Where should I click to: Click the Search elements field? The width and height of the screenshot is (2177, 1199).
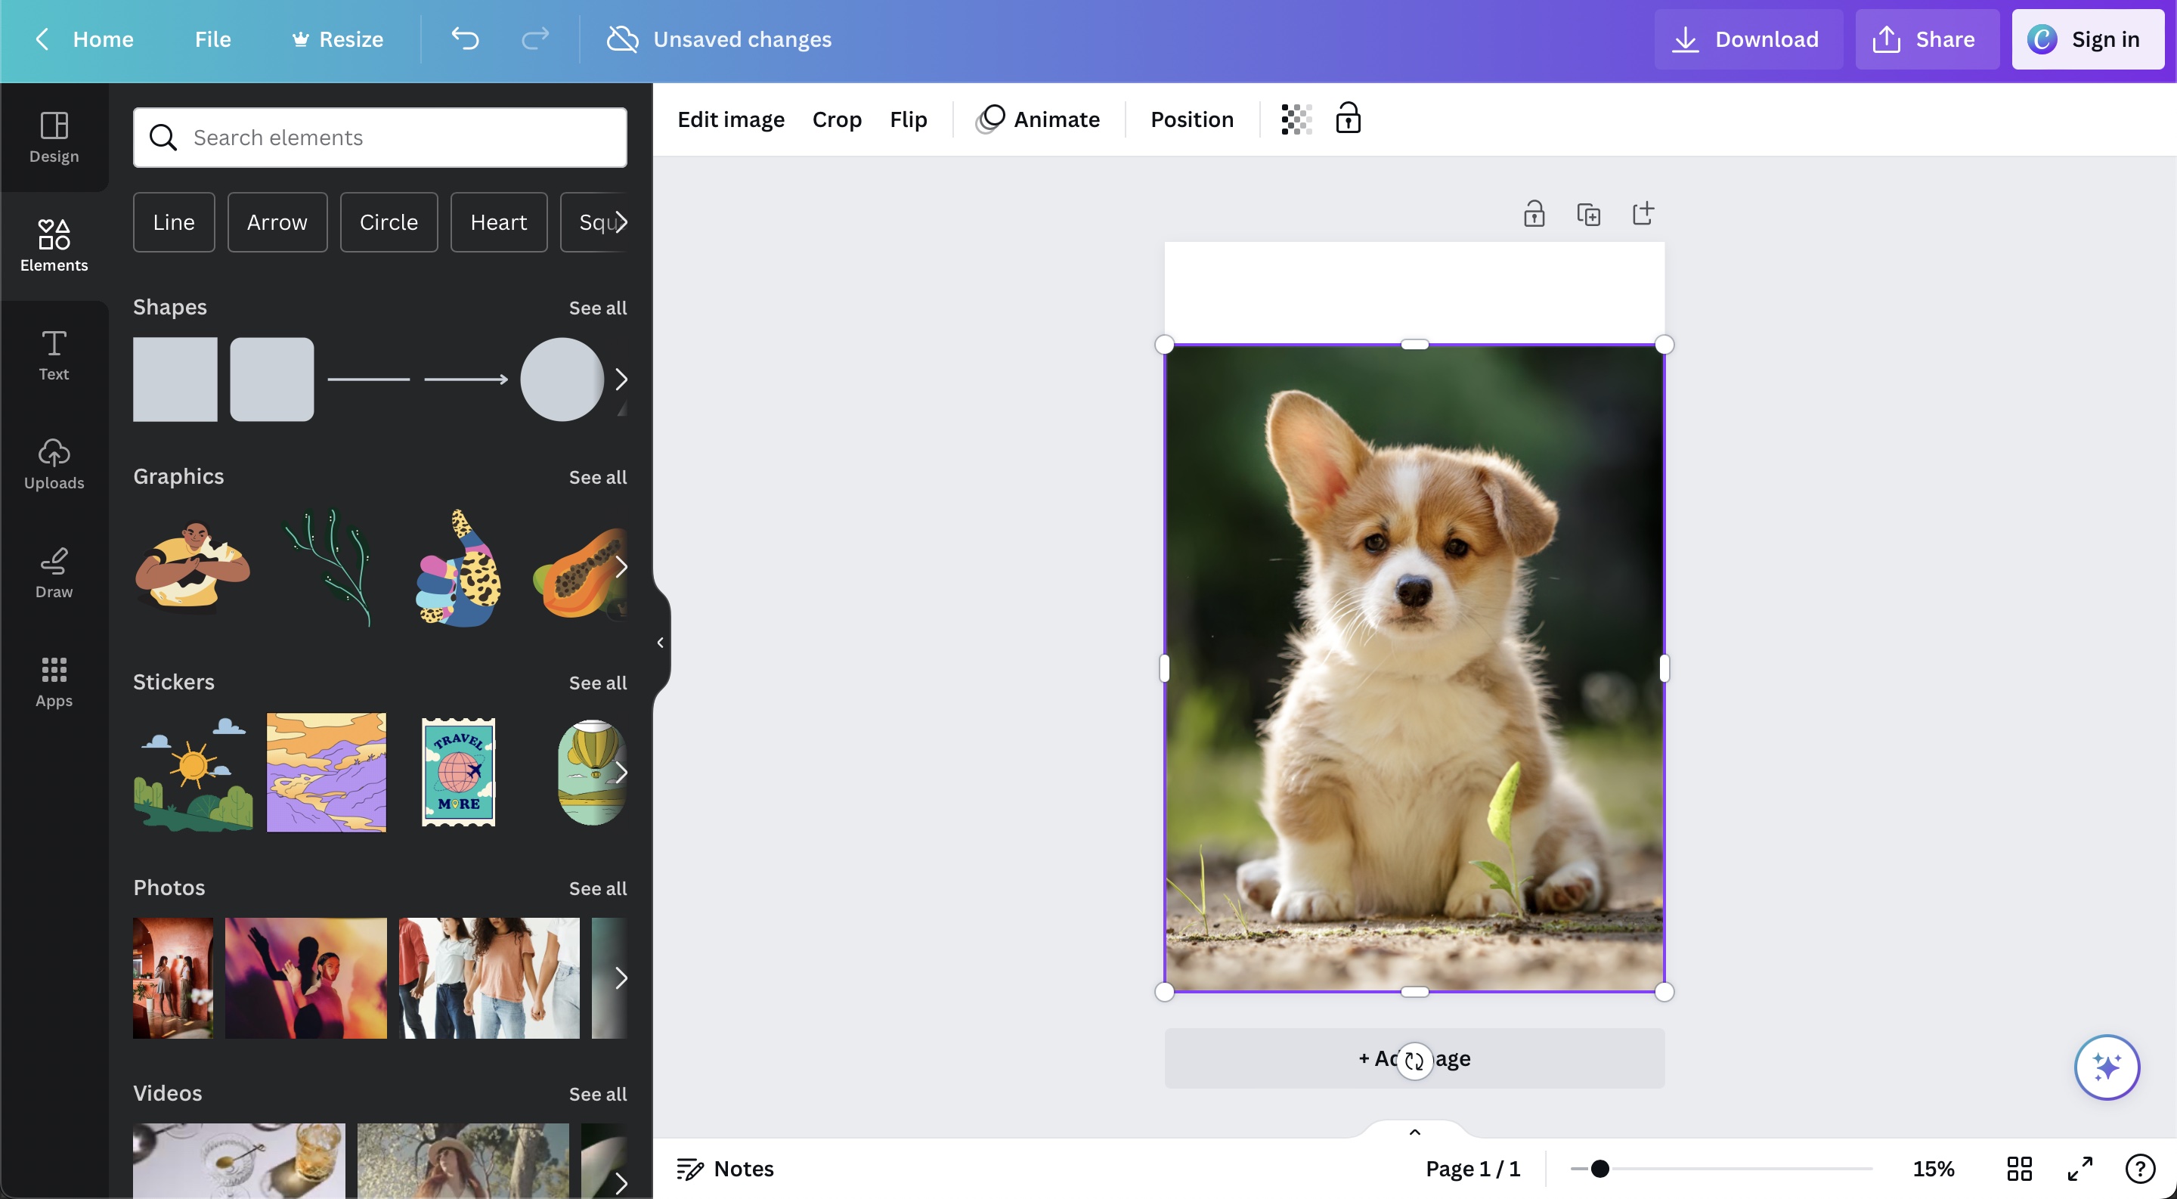pyautogui.click(x=380, y=137)
